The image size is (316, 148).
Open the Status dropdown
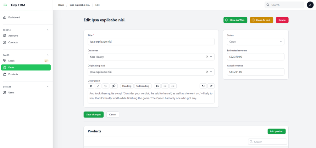tap(256, 42)
